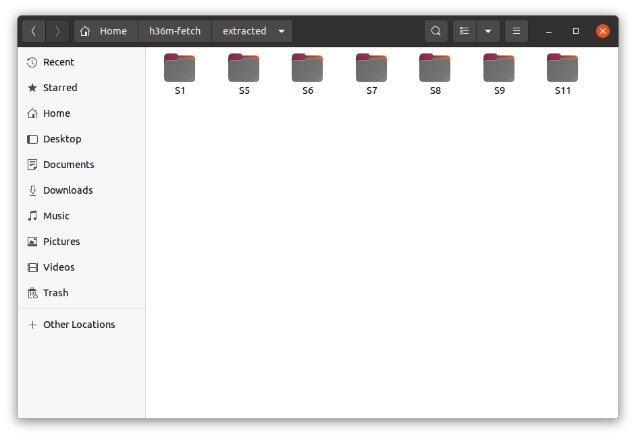Select the S9 folder

click(x=500, y=75)
